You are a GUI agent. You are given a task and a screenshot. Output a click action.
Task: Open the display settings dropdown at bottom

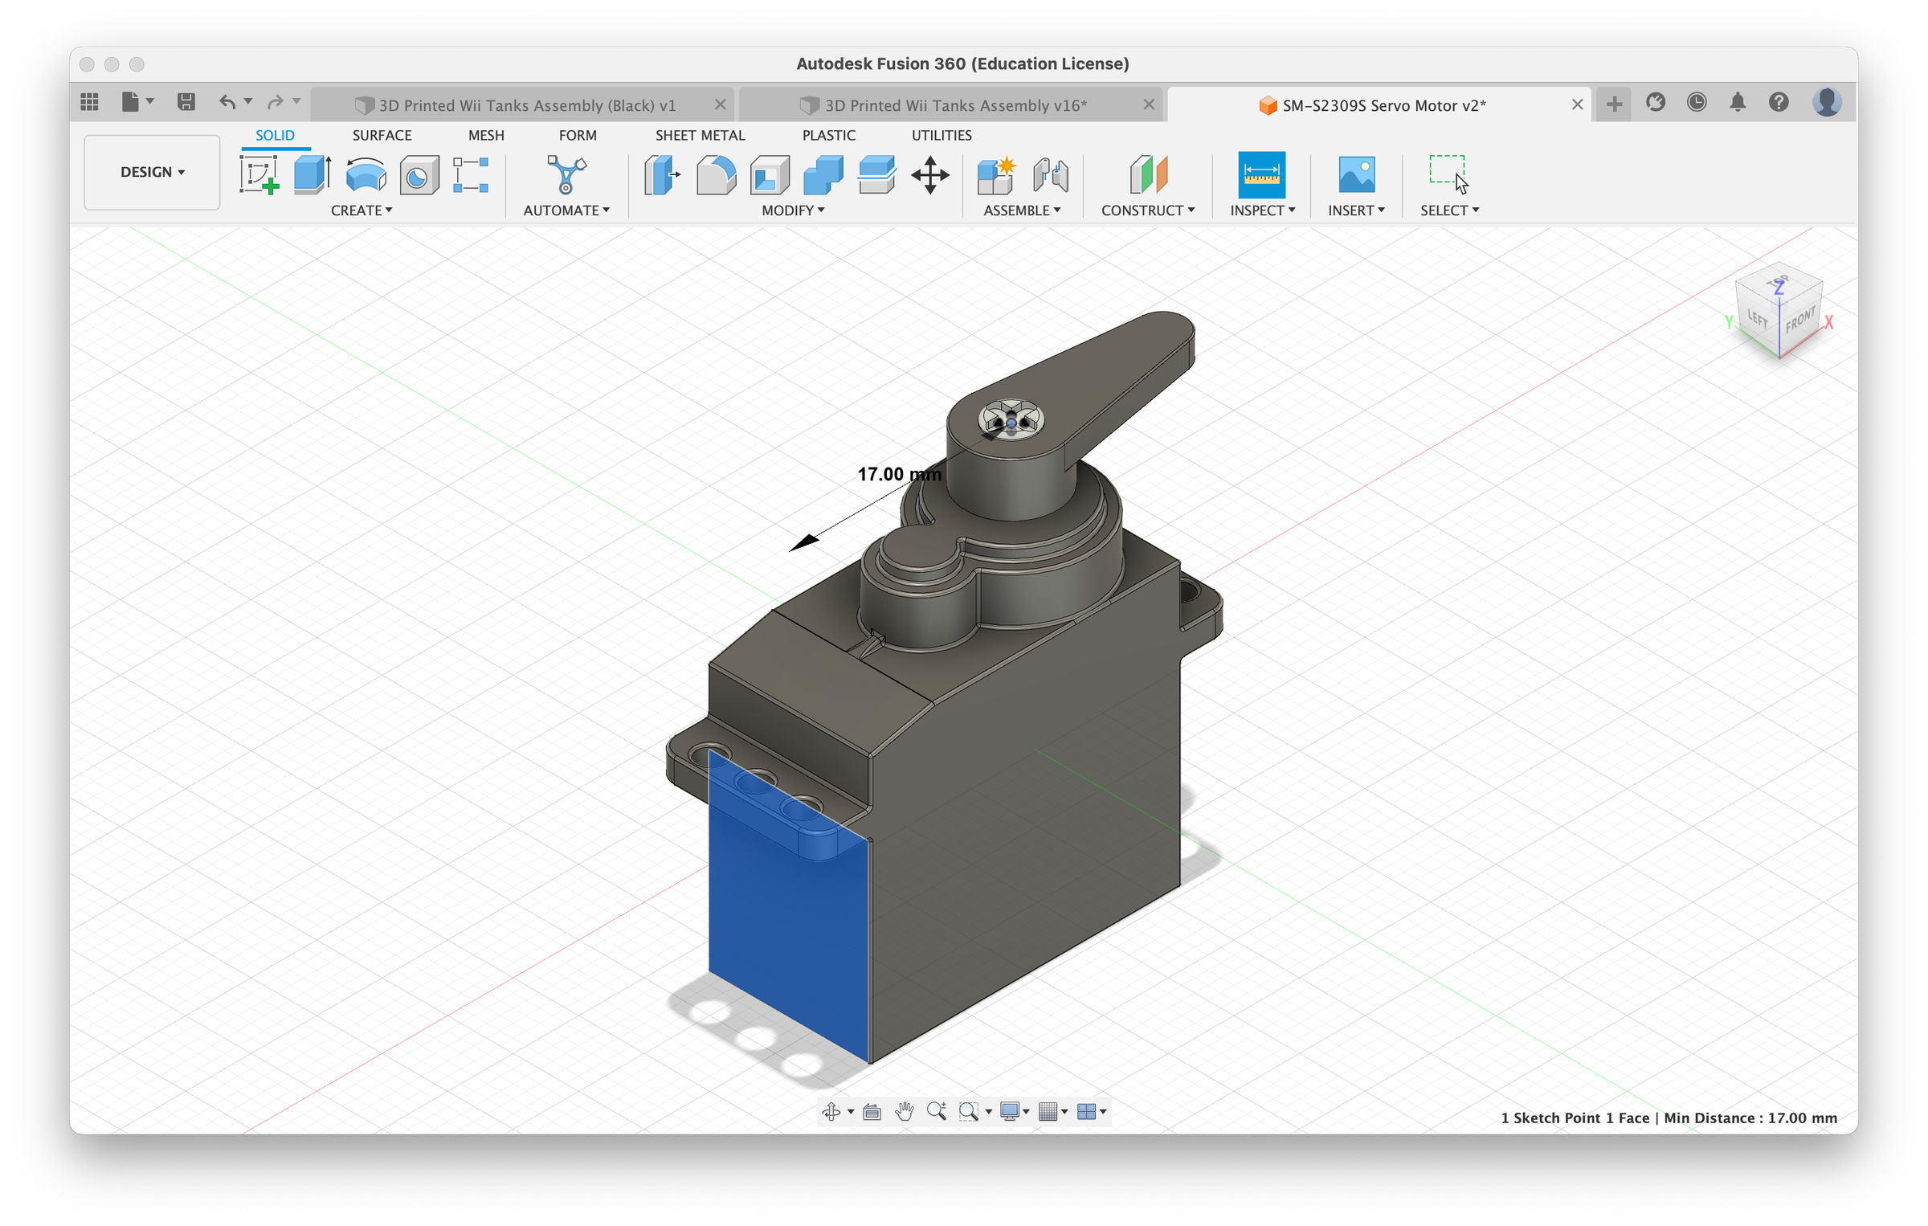[x=1012, y=1112]
